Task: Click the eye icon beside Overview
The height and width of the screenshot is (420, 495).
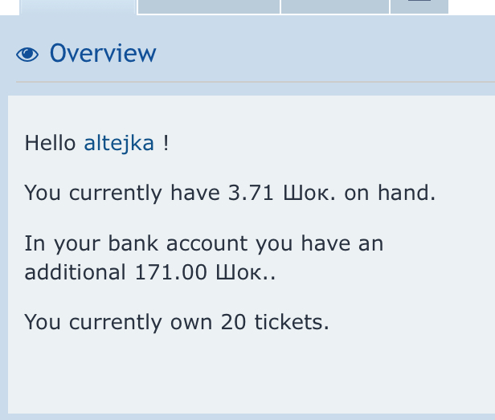Action: point(27,54)
